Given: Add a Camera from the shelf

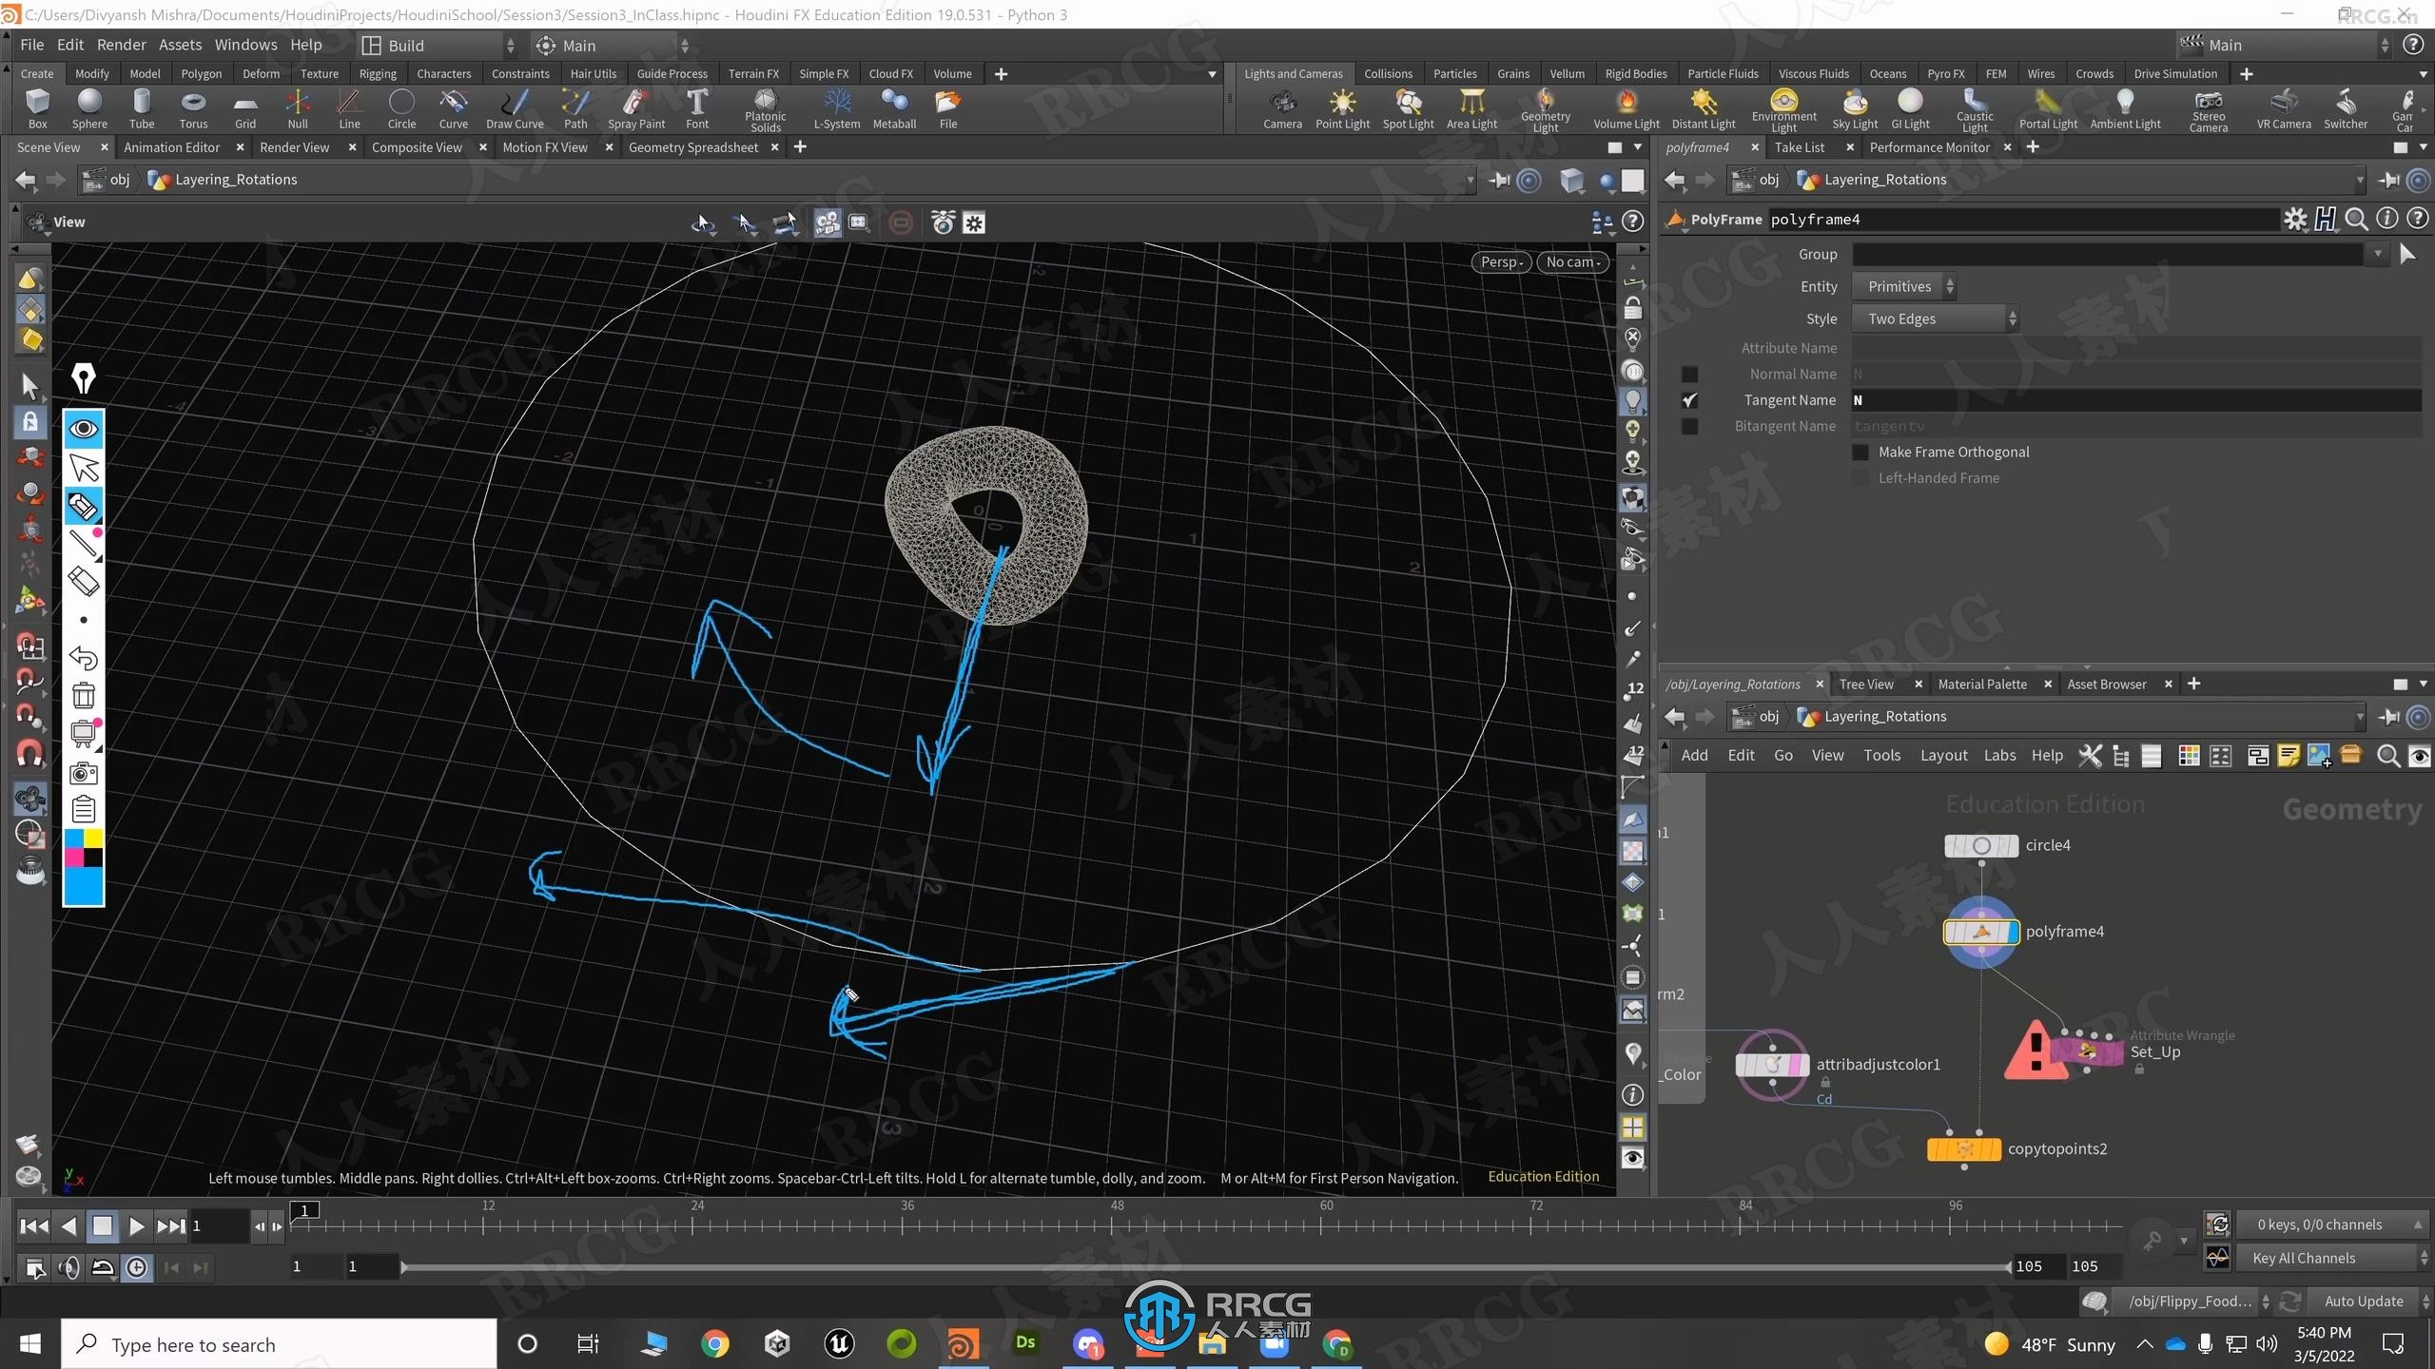Looking at the screenshot, I should tap(1282, 108).
